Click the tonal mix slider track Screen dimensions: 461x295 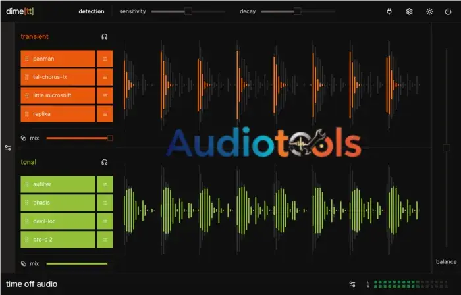(x=77, y=264)
